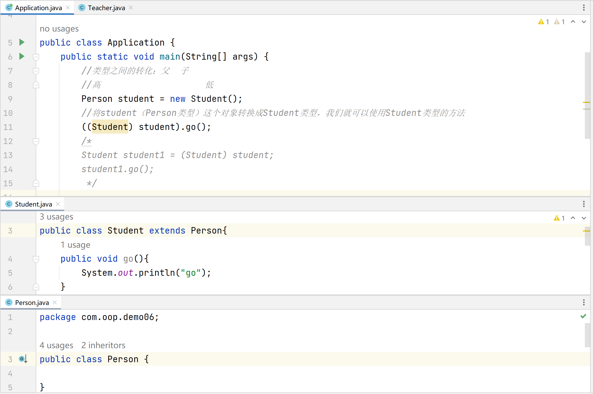Jump to previous problem in Student.java
Image resolution: width=593 pixels, height=394 pixels.
click(573, 218)
